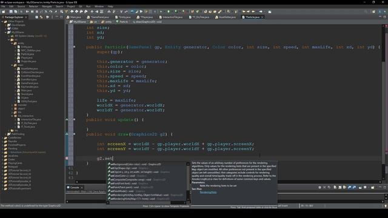Screen dimensions: 388x218
Task: Collapse the entity package node
Action: click(x=12, y=43)
